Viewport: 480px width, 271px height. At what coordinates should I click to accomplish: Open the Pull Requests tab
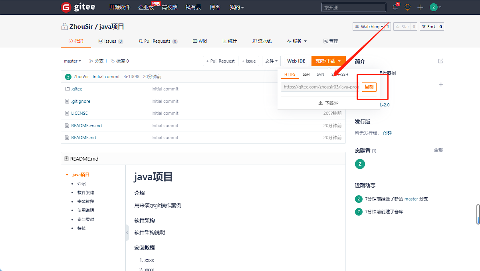pos(158,41)
